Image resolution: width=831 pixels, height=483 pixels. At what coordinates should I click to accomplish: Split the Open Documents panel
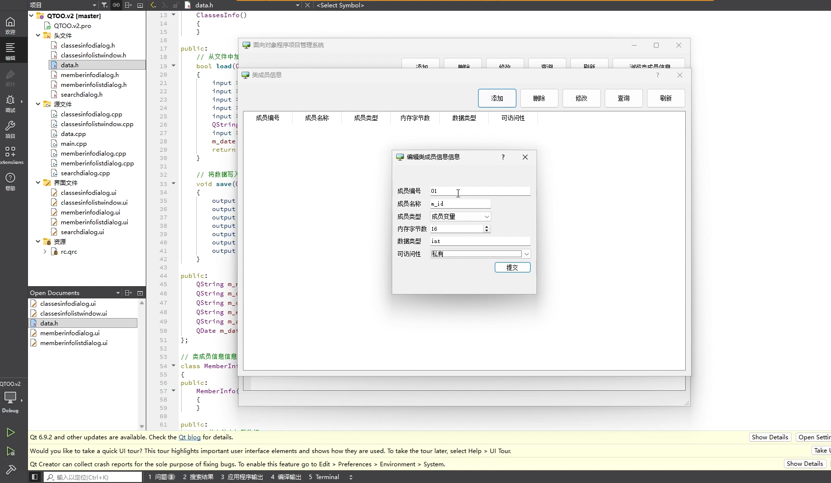pyautogui.click(x=129, y=293)
